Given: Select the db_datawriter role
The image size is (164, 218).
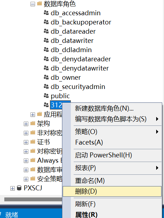Looking at the screenshot, I should click(72, 41).
